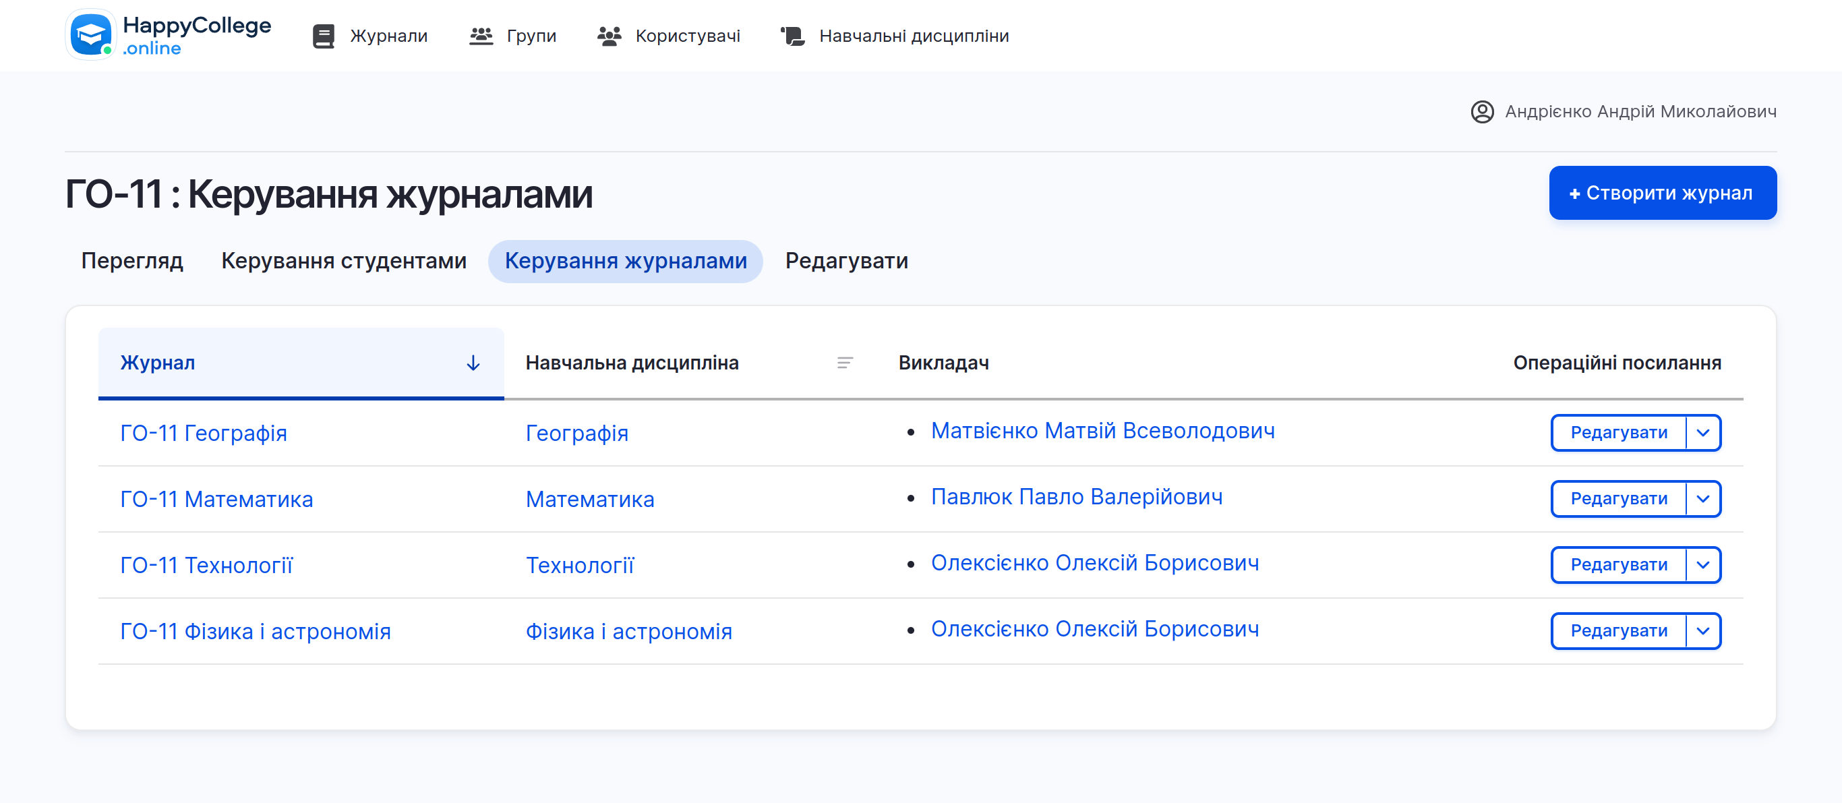Click Редагувати button for ГО-11 Географія
The width and height of the screenshot is (1842, 803).
pos(1618,433)
